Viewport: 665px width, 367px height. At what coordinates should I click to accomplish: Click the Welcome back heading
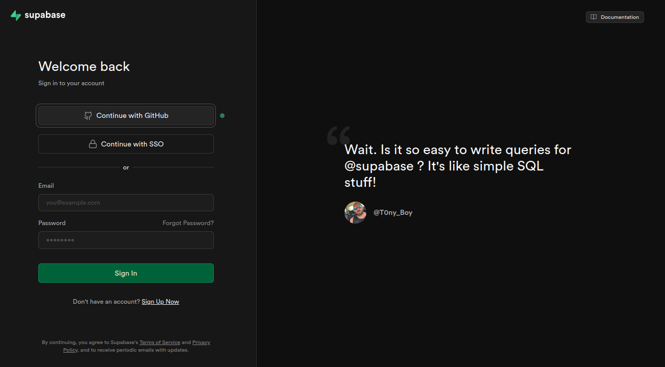[84, 66]
